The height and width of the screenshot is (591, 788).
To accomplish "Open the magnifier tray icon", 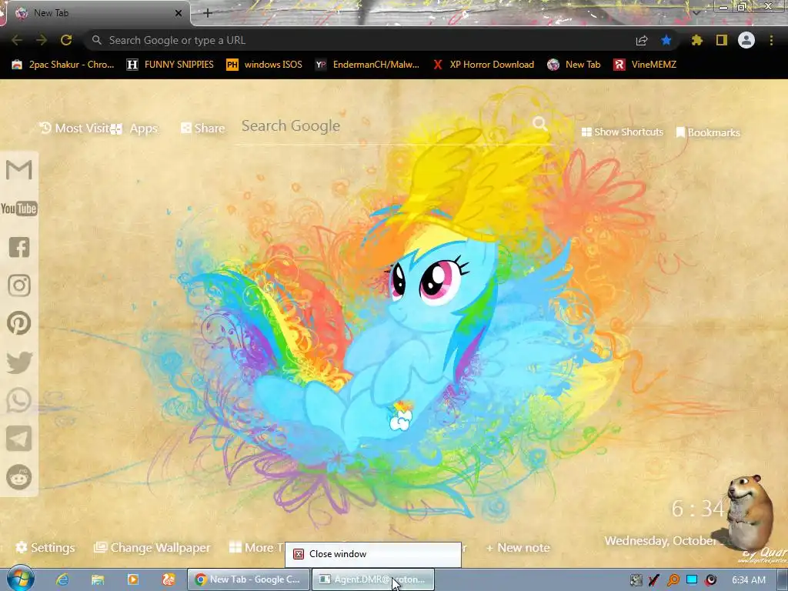I will click(x=673, y=580).
